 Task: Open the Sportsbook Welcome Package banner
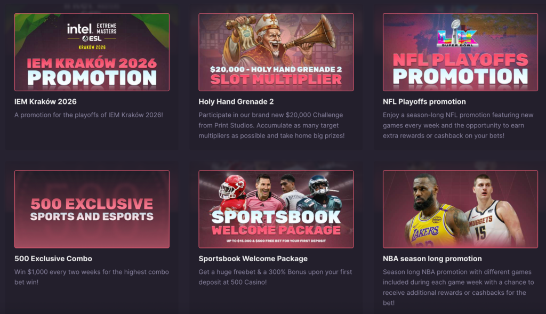(x=276, y=209)
